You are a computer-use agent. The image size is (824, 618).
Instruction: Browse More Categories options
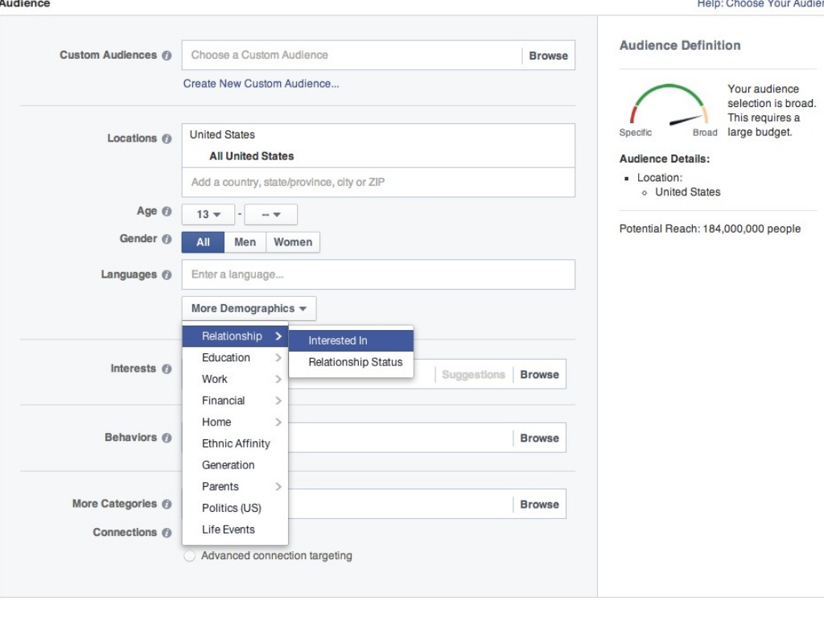539,505
